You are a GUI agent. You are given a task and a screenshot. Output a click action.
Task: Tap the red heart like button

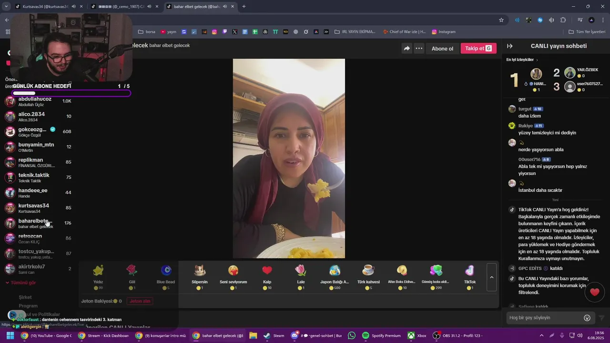tap(594, 292)
